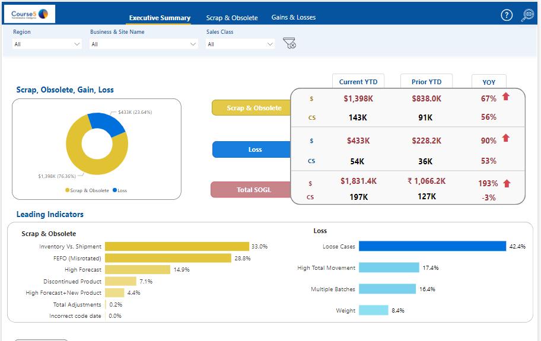541x341 pixels.
Task: Expand the Sales Class dropdown
Action: point(240,44)
